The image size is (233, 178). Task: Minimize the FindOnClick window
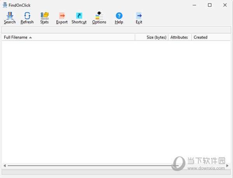pyautogui.click(x=195, y=5)
